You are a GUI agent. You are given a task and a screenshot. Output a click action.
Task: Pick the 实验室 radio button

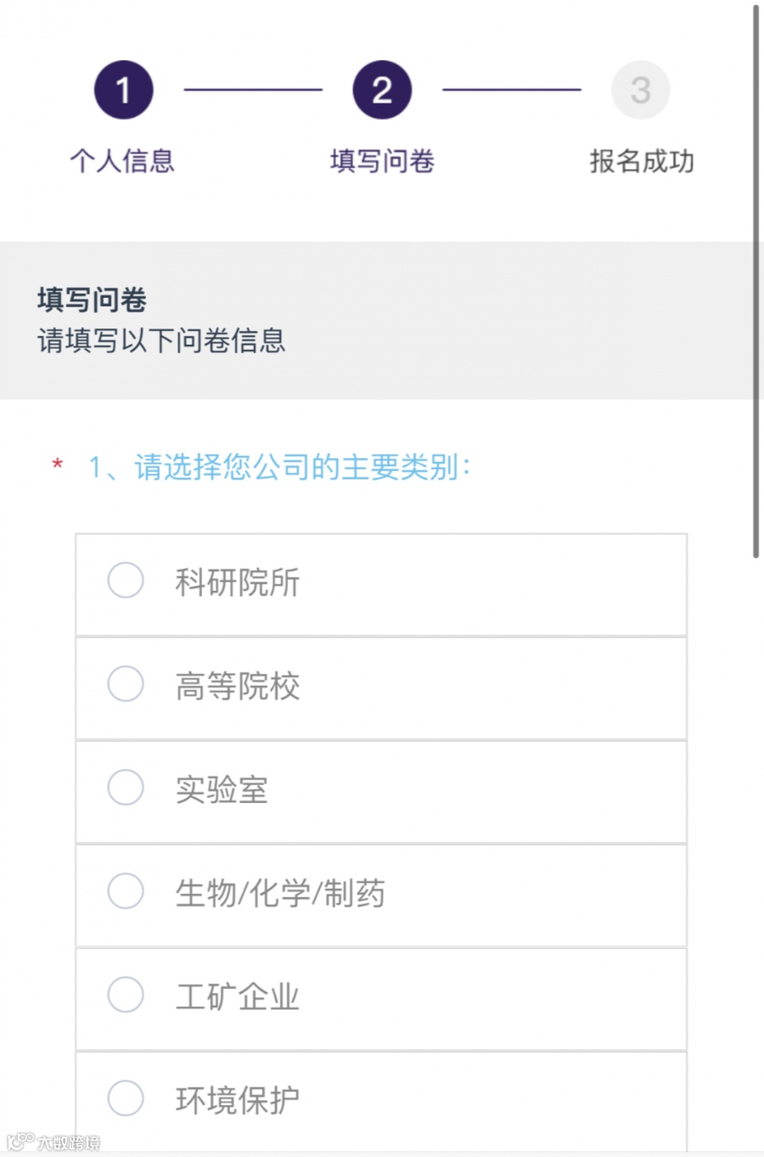tap(126, 788)
